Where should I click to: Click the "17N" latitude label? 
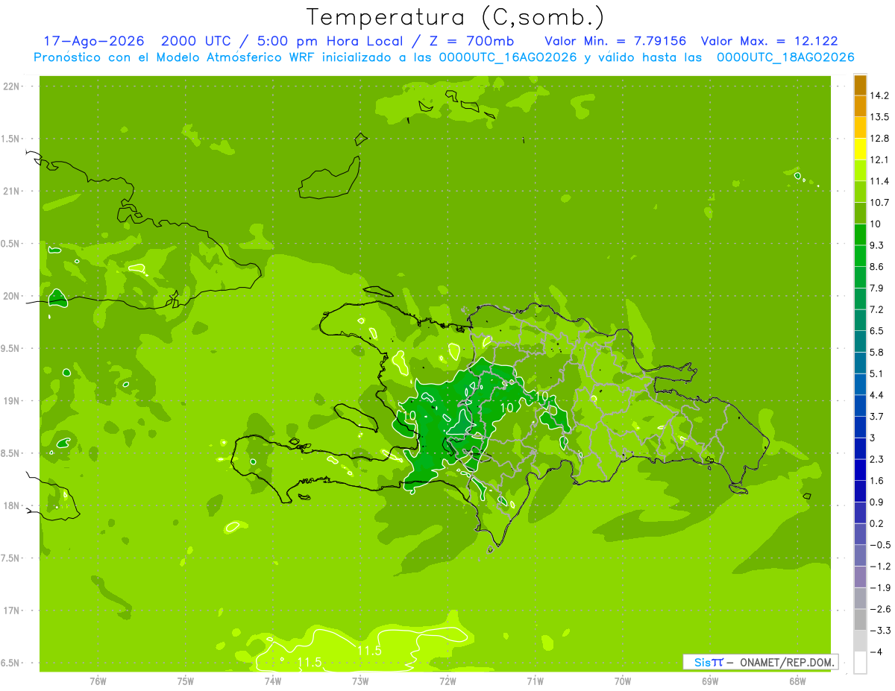coord(11,611)
